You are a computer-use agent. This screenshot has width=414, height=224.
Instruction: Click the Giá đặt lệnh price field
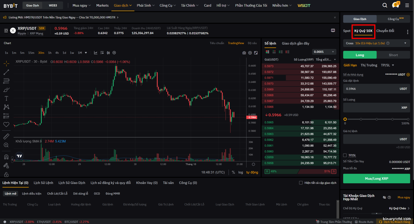tap(376, 89)
